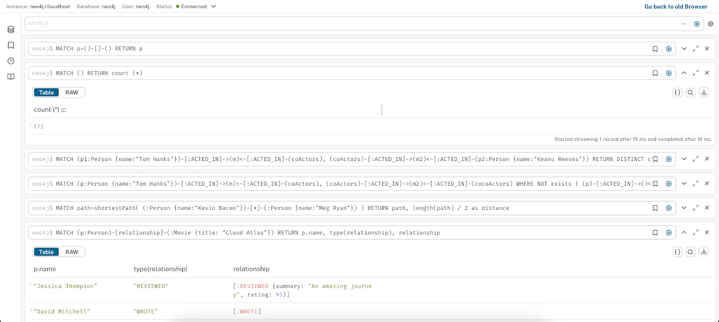This screenshot has height=322, width=719.
Task: Rerun the MATCH p=()-[]-() query
Action: click(669, 49)
